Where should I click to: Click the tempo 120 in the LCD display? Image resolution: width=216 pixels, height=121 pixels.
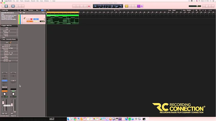click(x=112, y=6)
